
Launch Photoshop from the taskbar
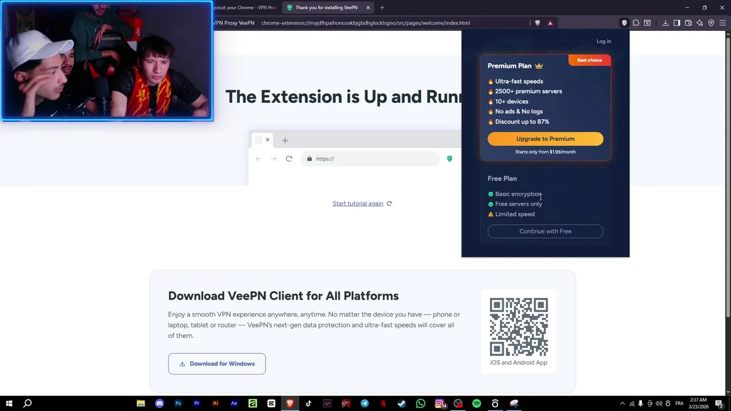[178, 404]
